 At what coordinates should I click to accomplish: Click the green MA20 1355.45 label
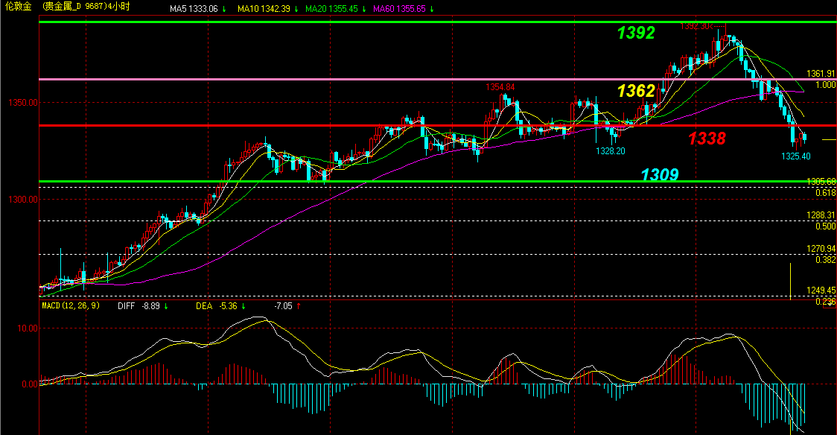(331, 9)
